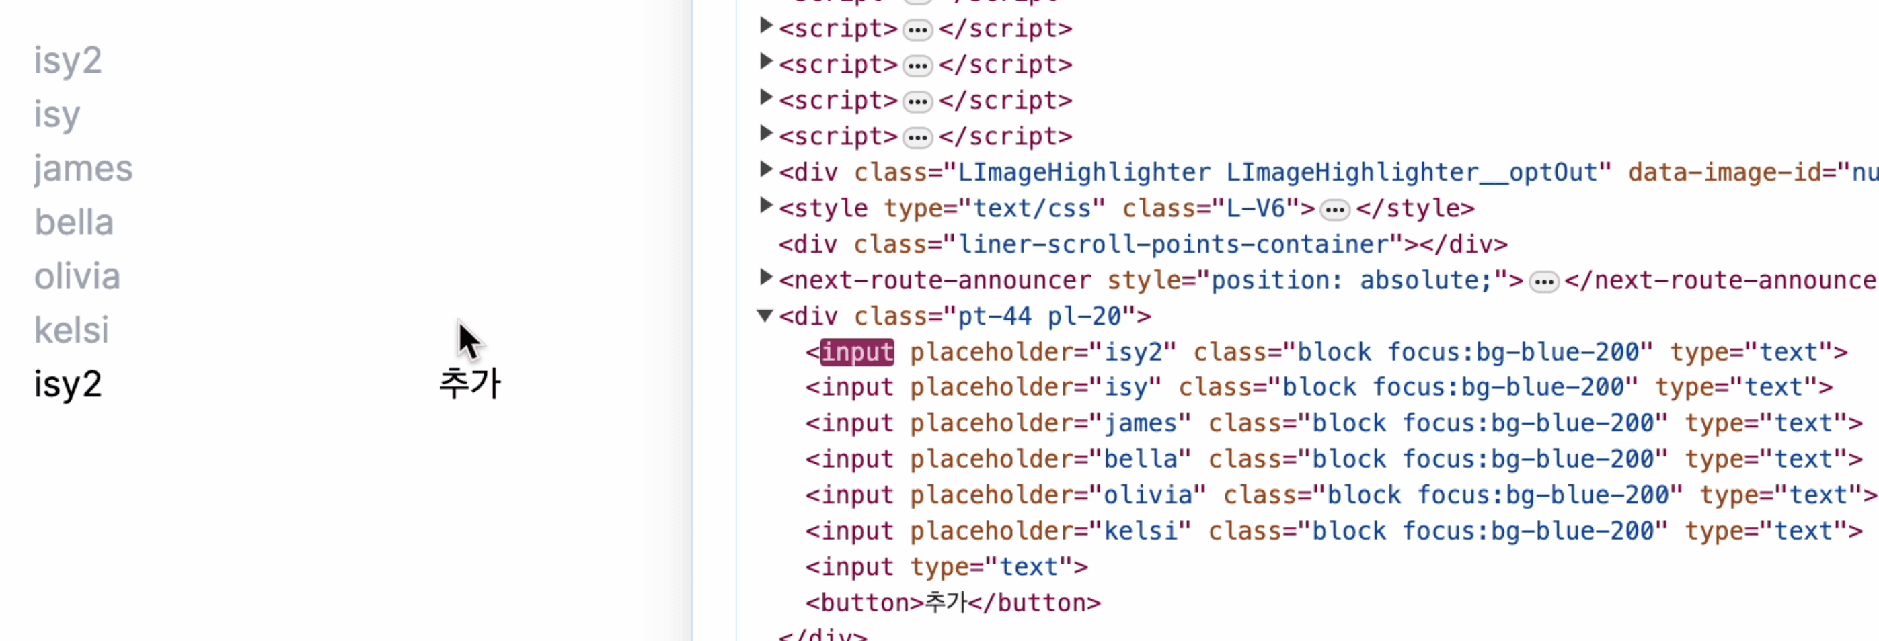Viewport: 1879px width, 641px height.
Task: Click the ellipsis badge of script directly above LImageHighlighter
Action: [917, 138]
